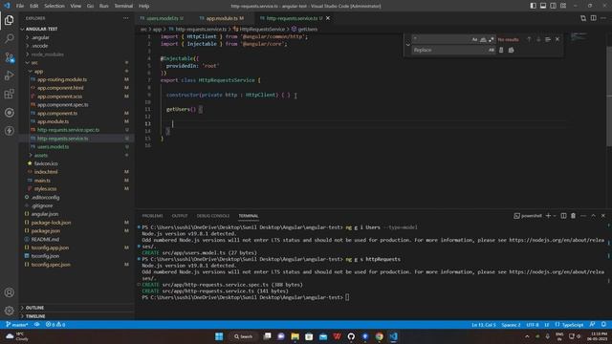Toggle Primary Side Bar layout button
612x344 pixels.
[x=533, y=6]
